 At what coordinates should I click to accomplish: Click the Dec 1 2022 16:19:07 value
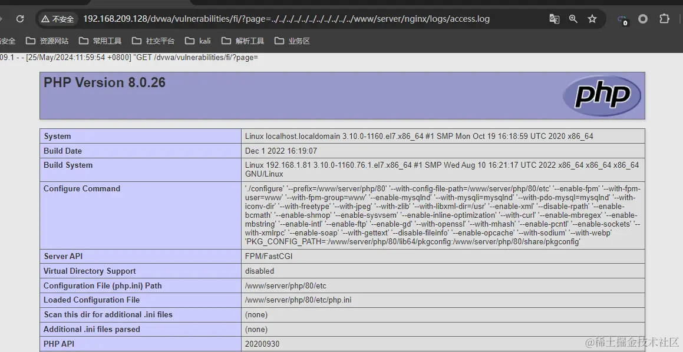(281, 151)
